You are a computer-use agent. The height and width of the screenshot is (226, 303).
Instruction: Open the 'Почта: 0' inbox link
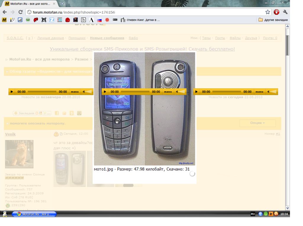click(270, 38)
